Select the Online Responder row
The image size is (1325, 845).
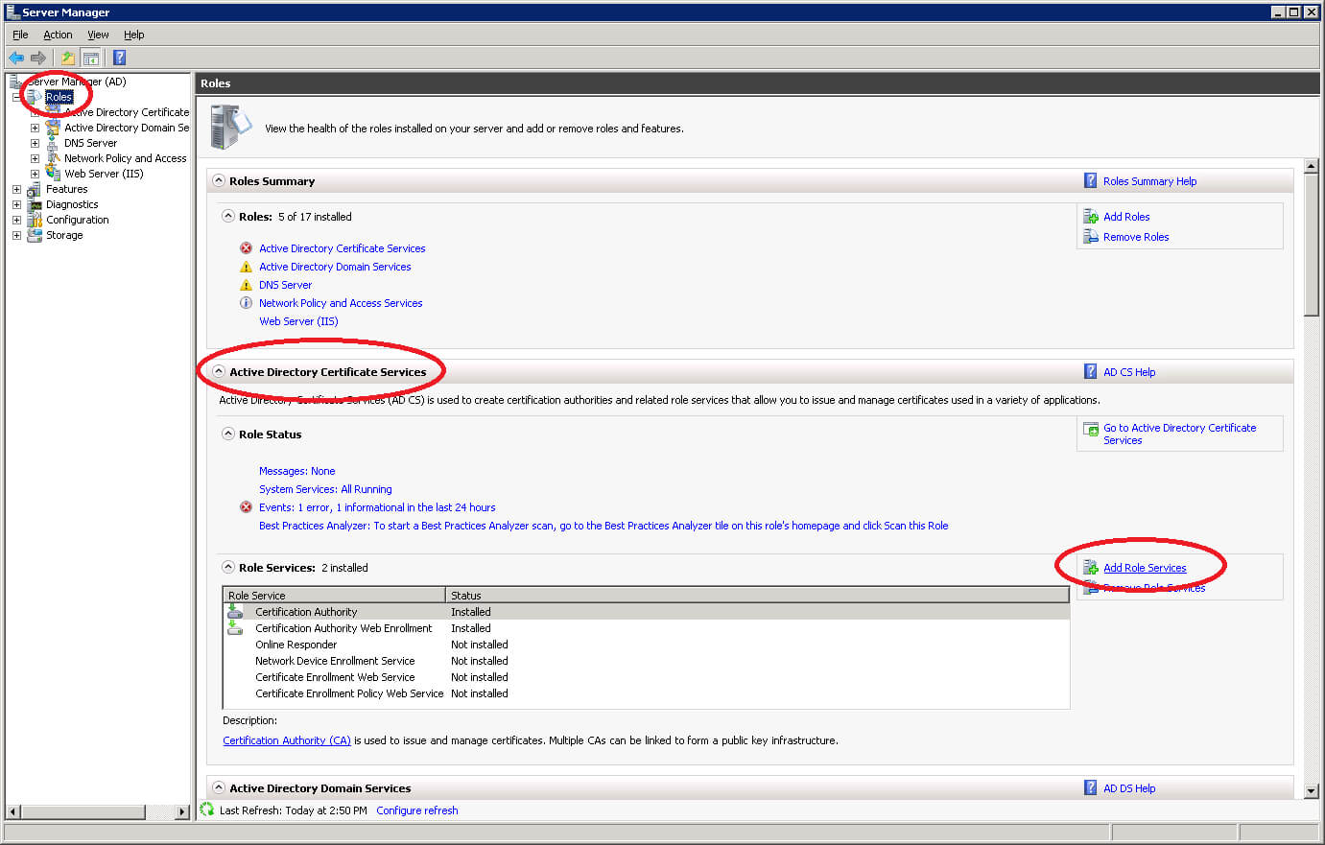tap(646, 645)
